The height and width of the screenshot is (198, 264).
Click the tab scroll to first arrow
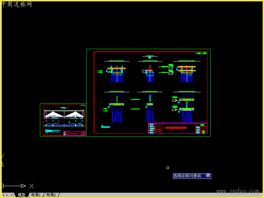click(x=3, y=195)
